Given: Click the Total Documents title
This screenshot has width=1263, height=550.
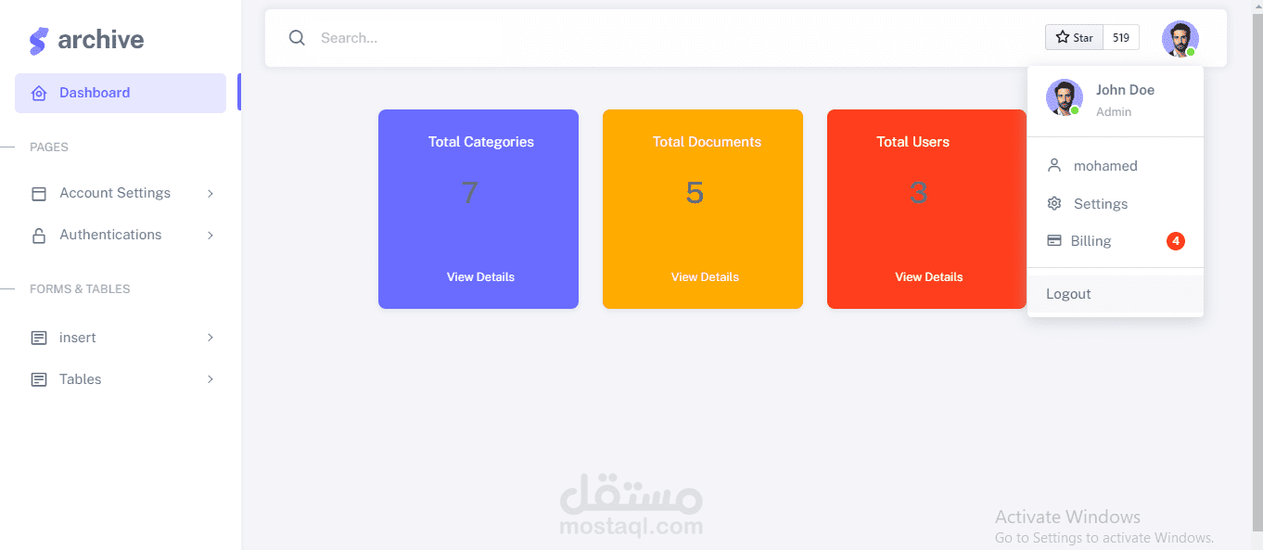Looking at the screenshot, I should click(707, 142).
